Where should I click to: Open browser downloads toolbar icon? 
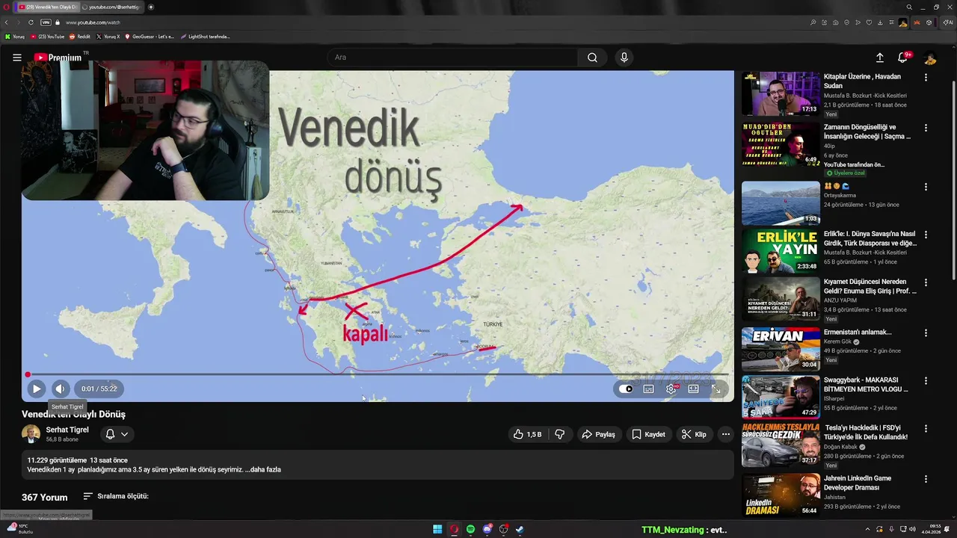coord(880,22)
